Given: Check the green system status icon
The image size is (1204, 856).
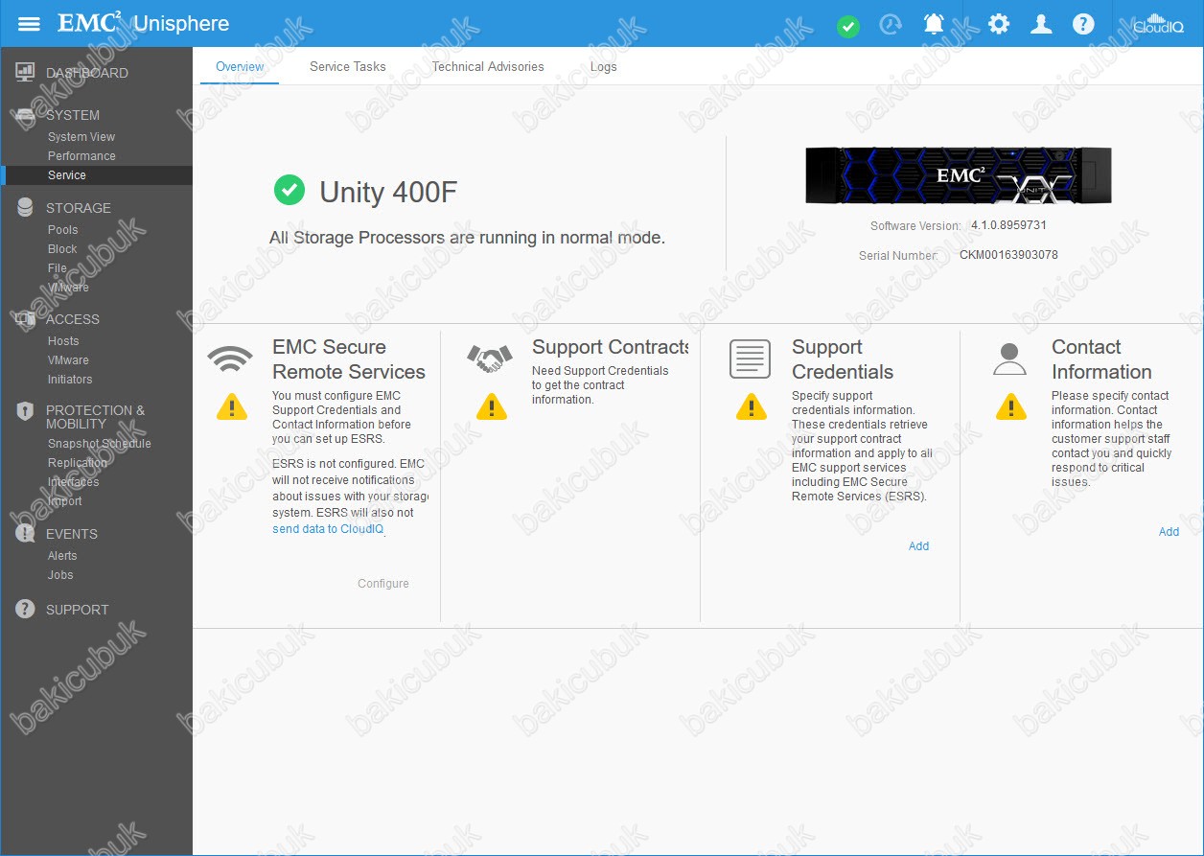Looking at the screenshot, I should [x=847, y=26].
